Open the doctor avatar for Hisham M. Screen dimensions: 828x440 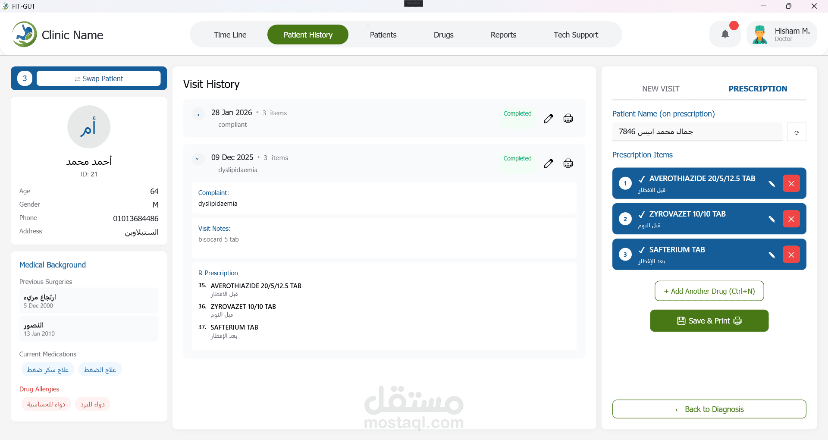coord(759,34)
